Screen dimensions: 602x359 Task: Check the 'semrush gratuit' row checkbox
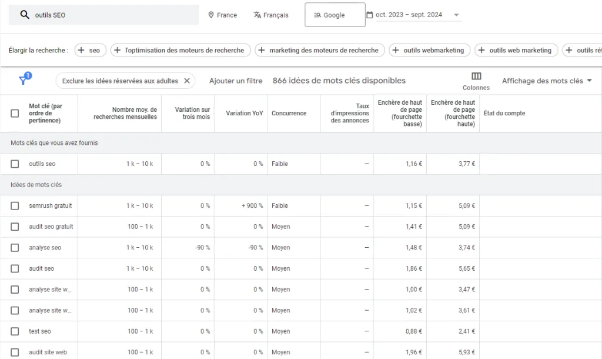[x=15, y=205]
